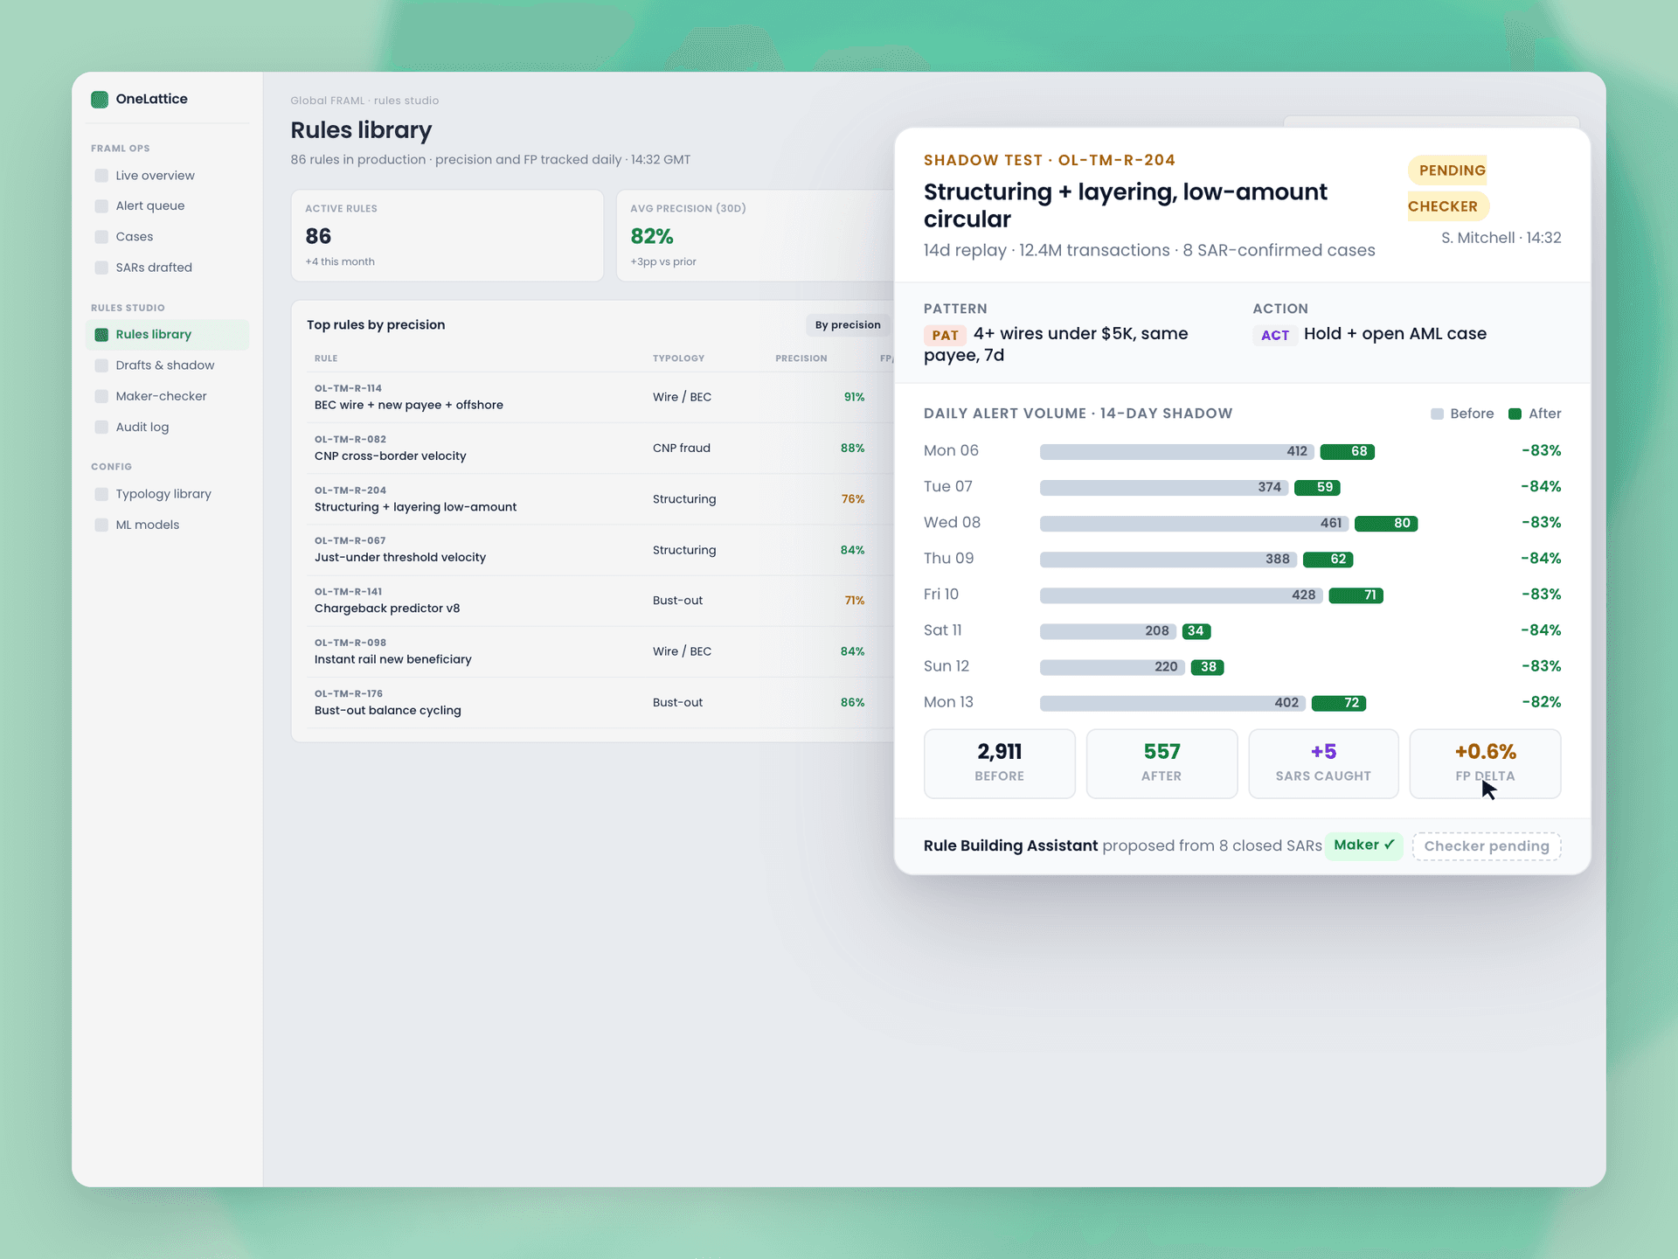This screenshot has width=1678, height=1259.
Task: Click Tue 07 -84% reduction value
Action: point(1541,487)
